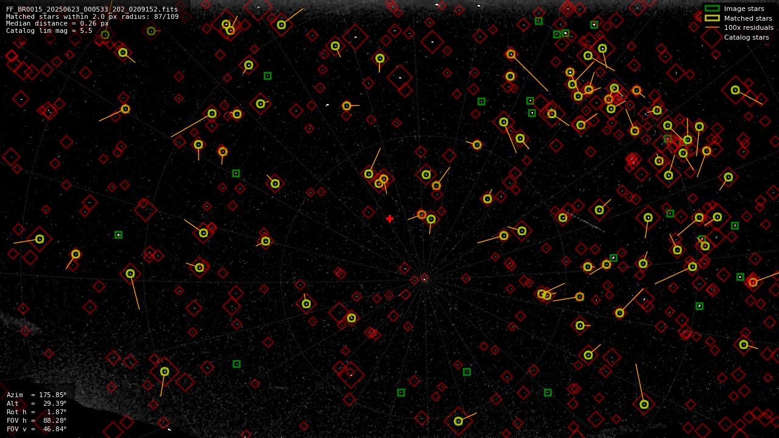Click the yellow Matched stars legend box
This screenshot has height=438, width=779.
(x=712, y=18)
